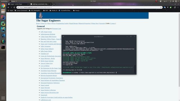Launch WebStorm from the dock
The image size is (180, 101).
point(3,29)
